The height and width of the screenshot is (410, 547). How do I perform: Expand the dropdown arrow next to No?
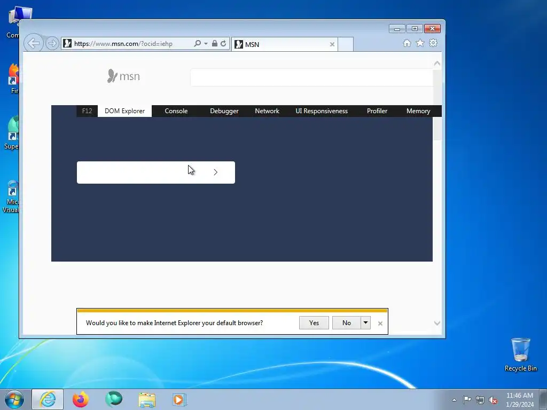[x=365, y=323]
